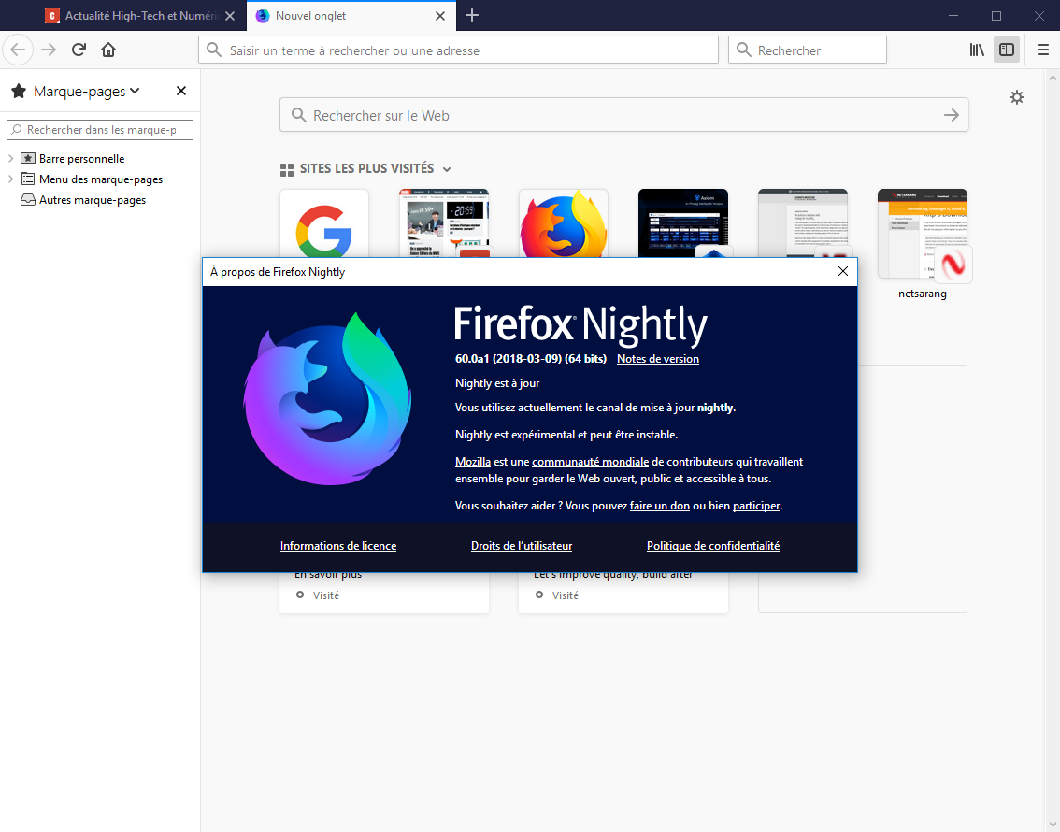Click the faire un don link
This screenshot has height=832, width=1060.
pyautogui.click(x=660, y=506)
